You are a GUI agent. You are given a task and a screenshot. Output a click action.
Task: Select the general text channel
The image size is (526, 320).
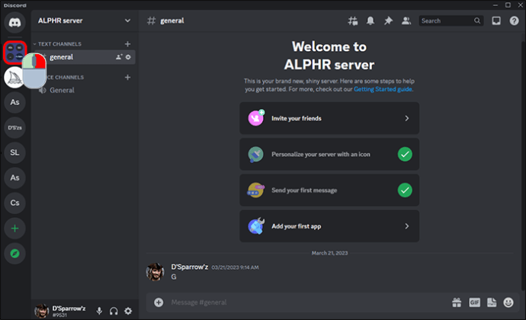85,57
